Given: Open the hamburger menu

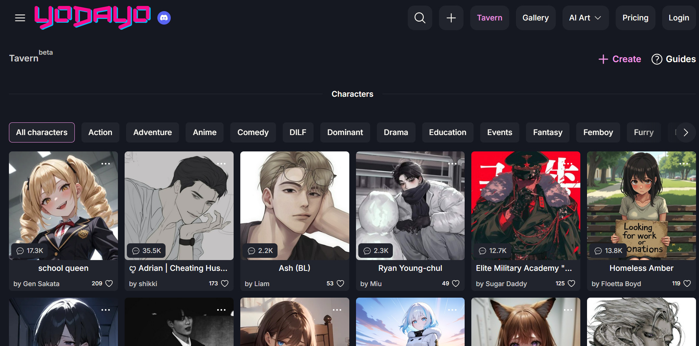Looking at the screenshot, I should 20,18.
